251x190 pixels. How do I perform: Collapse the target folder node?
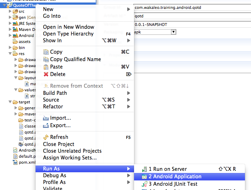pos(10,102)
